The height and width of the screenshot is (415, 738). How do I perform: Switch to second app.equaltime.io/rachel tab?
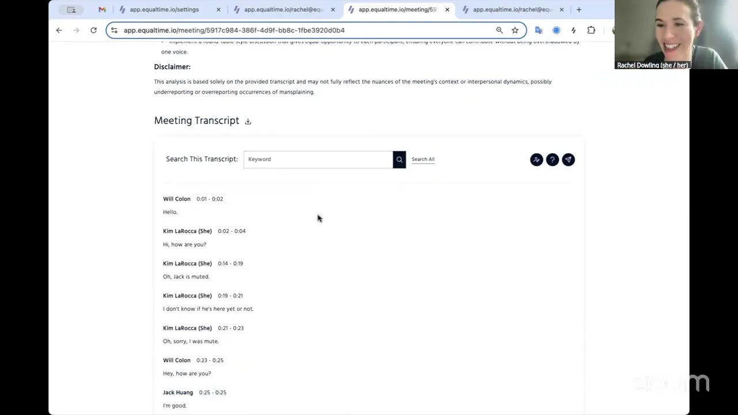coord(283,9)
